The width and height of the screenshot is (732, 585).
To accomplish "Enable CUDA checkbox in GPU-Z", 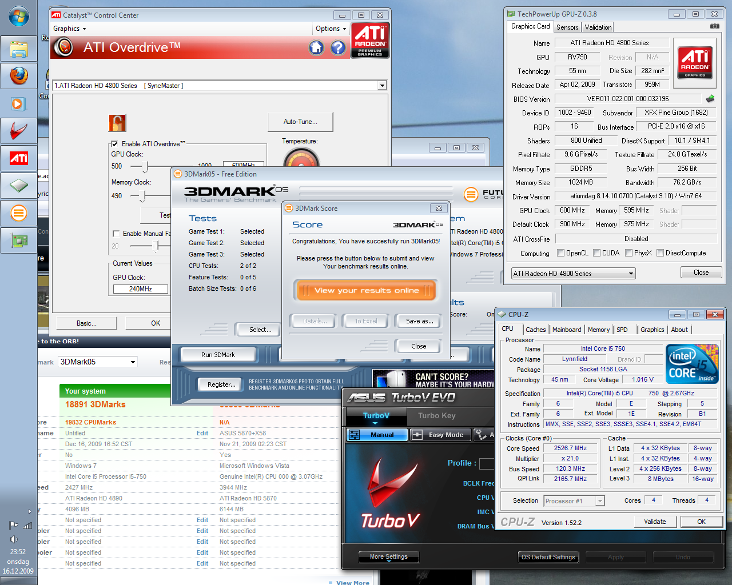I will [x=597, y=253].
